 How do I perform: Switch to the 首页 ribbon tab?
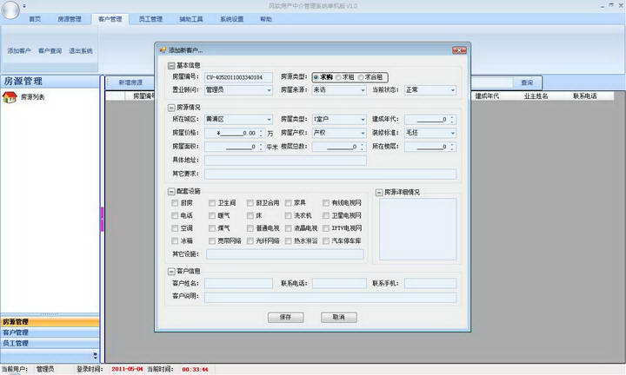(35, 19)
